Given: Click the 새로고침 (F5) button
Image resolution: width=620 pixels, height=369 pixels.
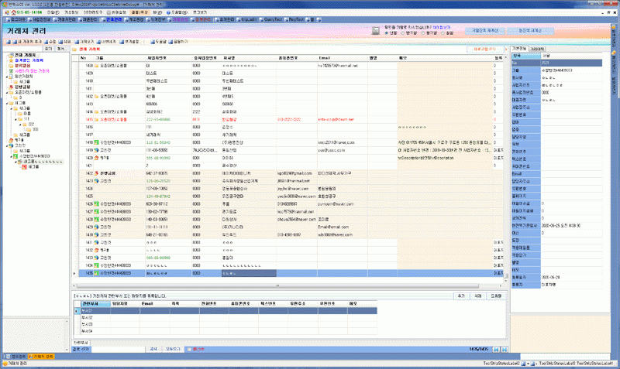Looking at the screenshot, I should tap(484, 50).
